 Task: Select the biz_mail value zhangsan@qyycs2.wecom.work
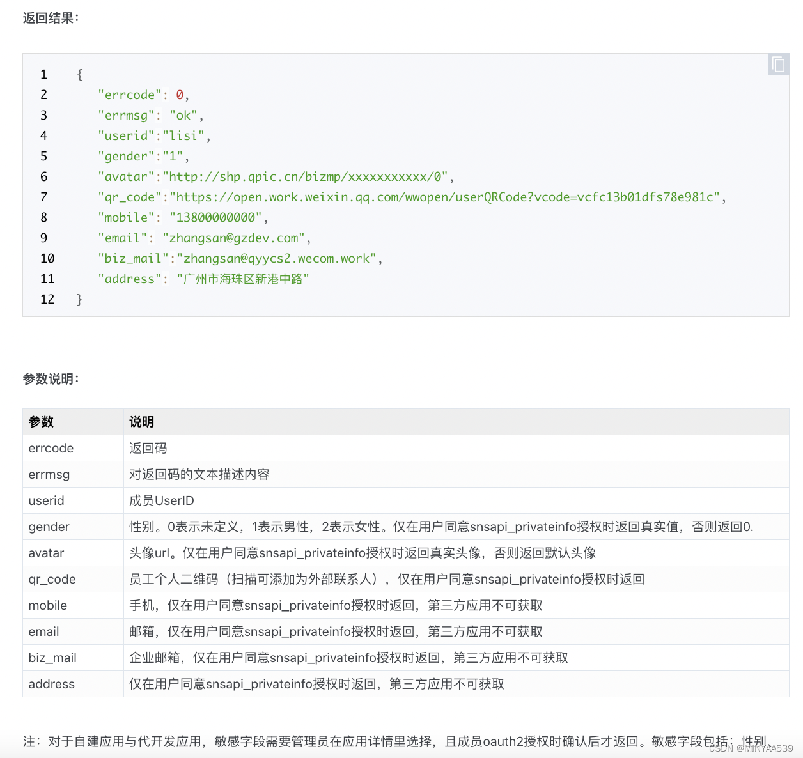[x=276, y=258]
